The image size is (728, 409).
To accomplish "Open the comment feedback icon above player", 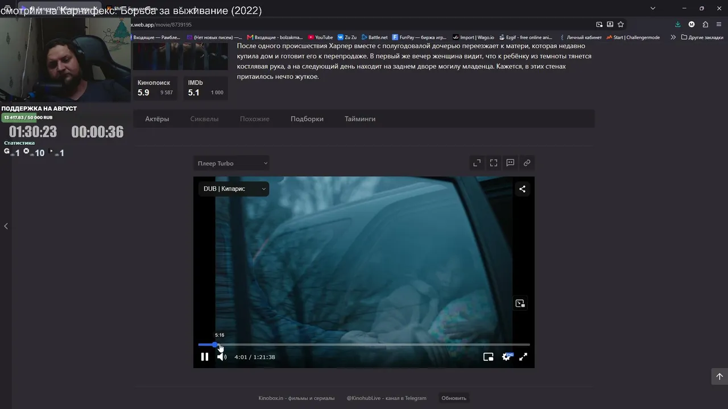I will pyautogui.click(x=510, y=163).
